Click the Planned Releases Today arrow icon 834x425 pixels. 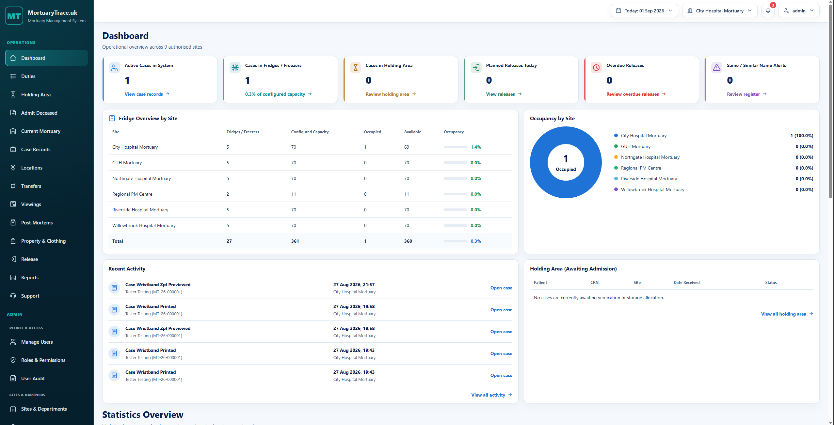tap(476, 68)
